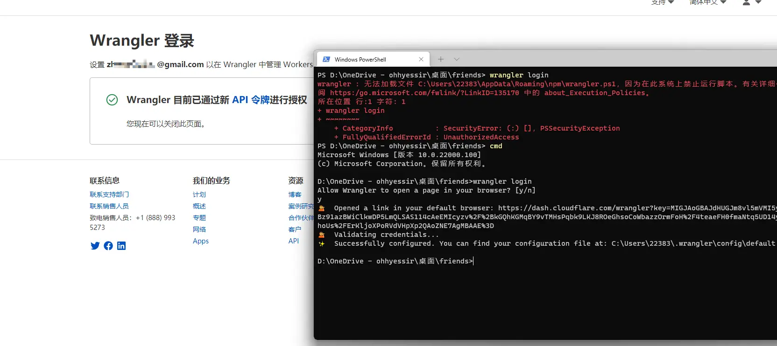Open the 计划 link under 我们的业务
The image size is (777, 346).
[x=199, y=194]
